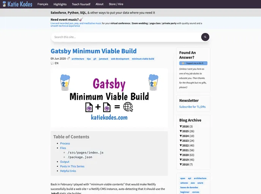The width and height of the screenshot is (261, 194).
Task: Open the live and recorded jazz music link
Action: point(76,23)
